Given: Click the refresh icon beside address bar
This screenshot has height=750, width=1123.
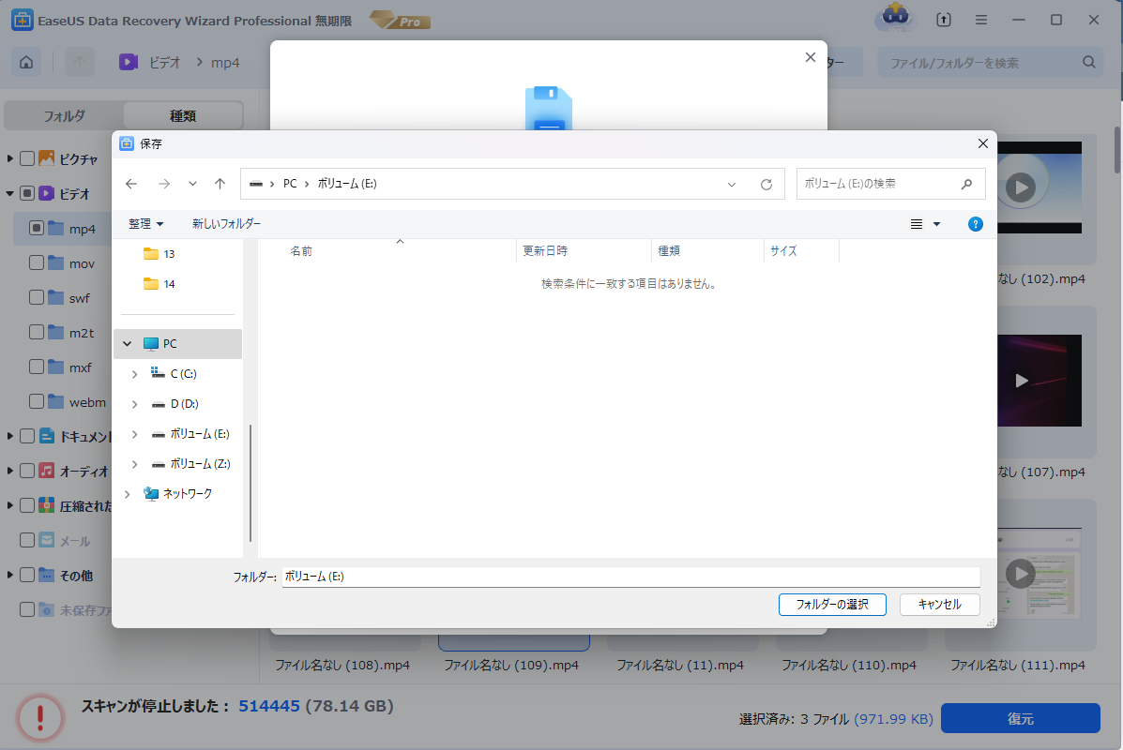Looking at the screenshot, I should coord(766,185).
